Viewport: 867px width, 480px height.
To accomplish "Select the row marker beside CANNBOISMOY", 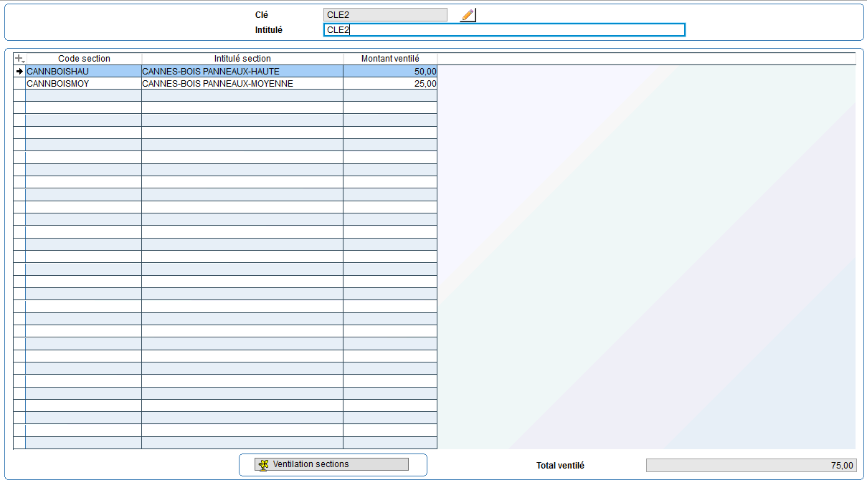I will coord(19,84).
